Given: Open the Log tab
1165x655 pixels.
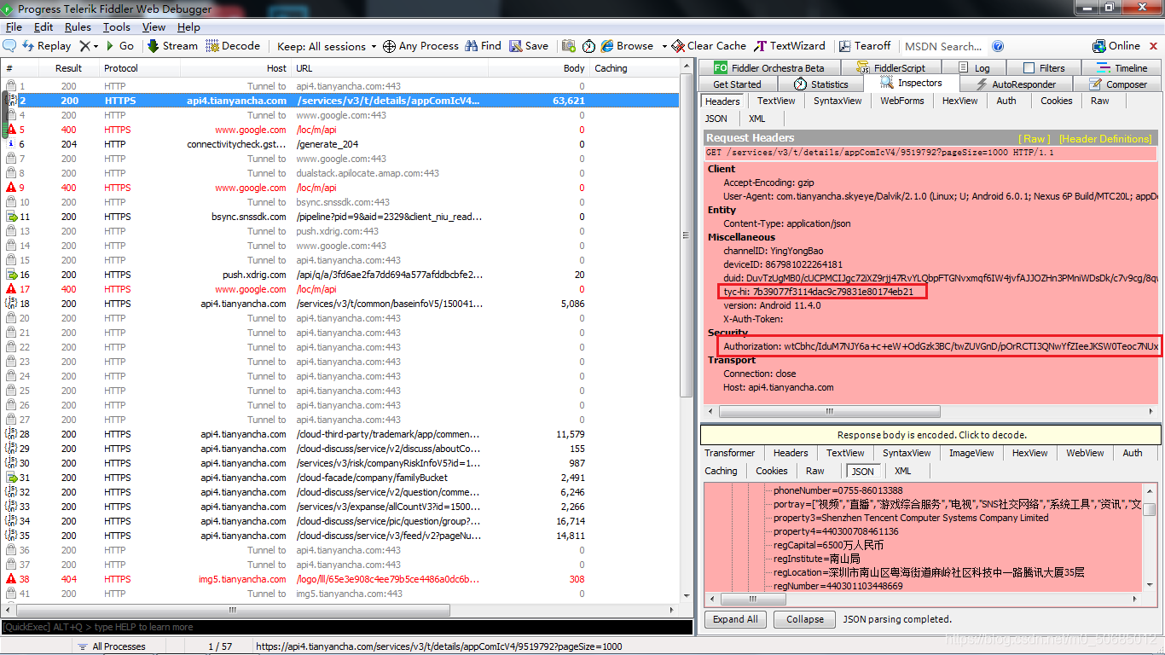Looking at the screenshot, I should point(974,67).
